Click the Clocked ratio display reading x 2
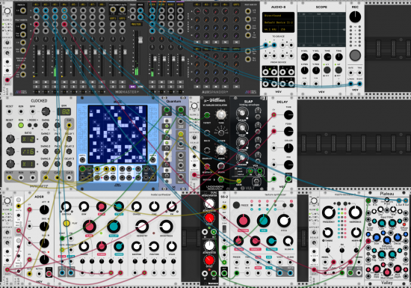This screenshot has height=288, width=411. coord(28,139)
